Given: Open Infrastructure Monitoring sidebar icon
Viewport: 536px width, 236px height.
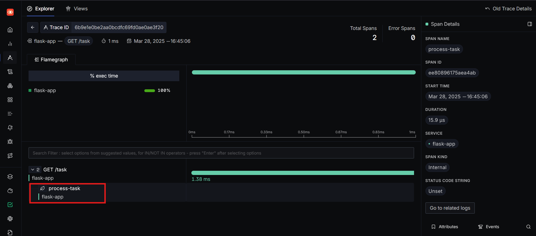Looking at the screenshot, I should pyautogui.click(x=10, y=86).
